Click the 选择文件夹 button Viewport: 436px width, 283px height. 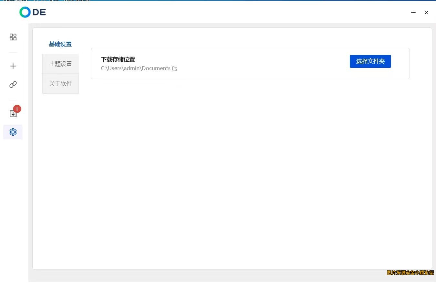[370, 61]
